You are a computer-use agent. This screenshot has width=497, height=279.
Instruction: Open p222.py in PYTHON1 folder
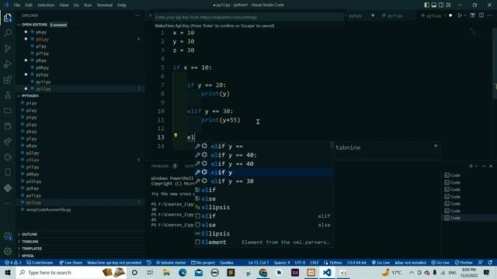pos(33,181)
